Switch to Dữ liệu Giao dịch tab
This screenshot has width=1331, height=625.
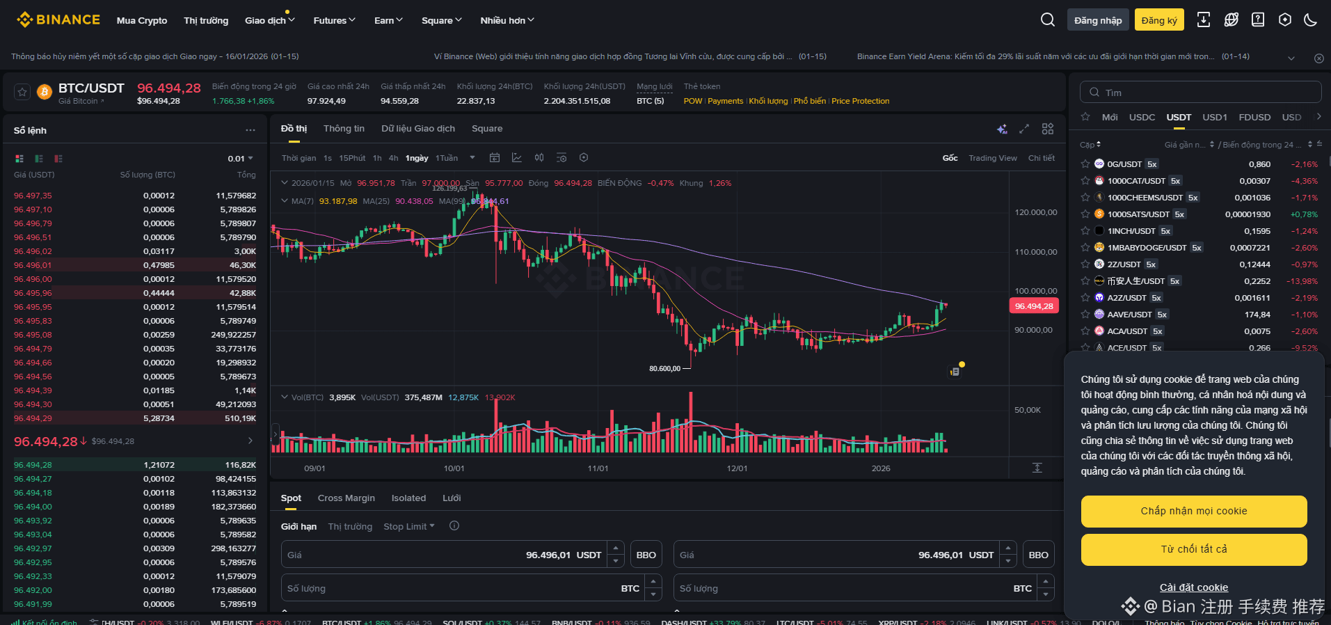click(418, 129)
